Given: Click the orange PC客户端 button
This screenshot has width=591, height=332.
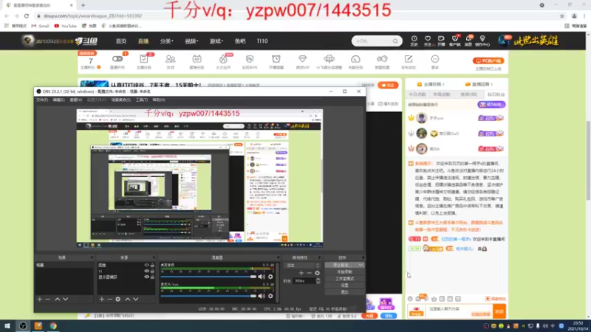Looking at the screenshot, I should point(488,60).
